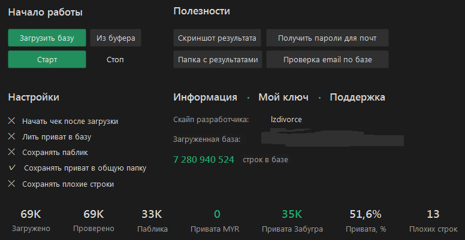Switch to Информация tab
This screenshot has height=240, width=465.
click(205, 98)
